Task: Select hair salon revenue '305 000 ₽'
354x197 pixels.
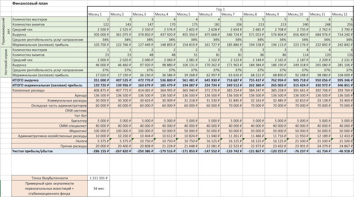Action: pos(98,35)
